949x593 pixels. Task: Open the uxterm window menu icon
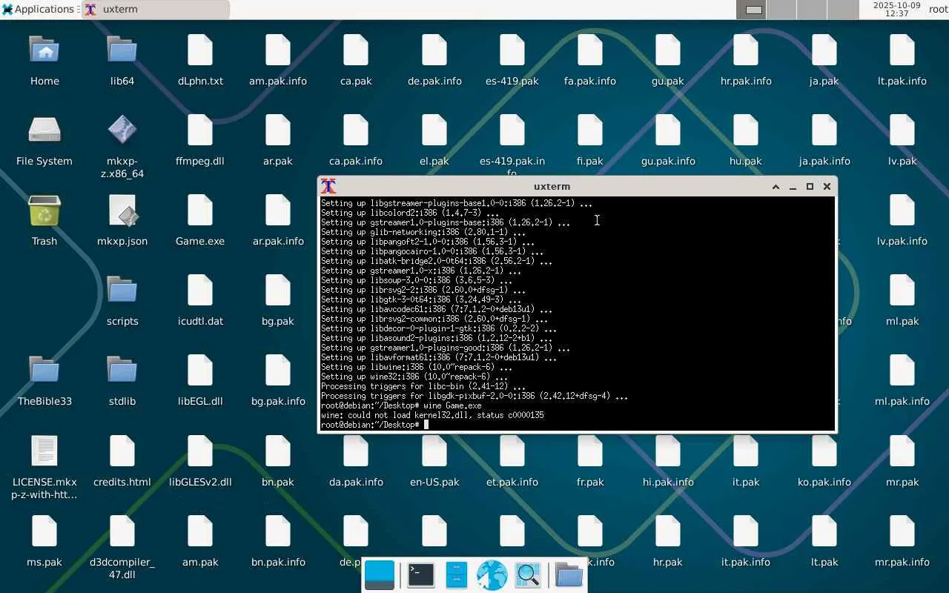[x=328, y=186]
